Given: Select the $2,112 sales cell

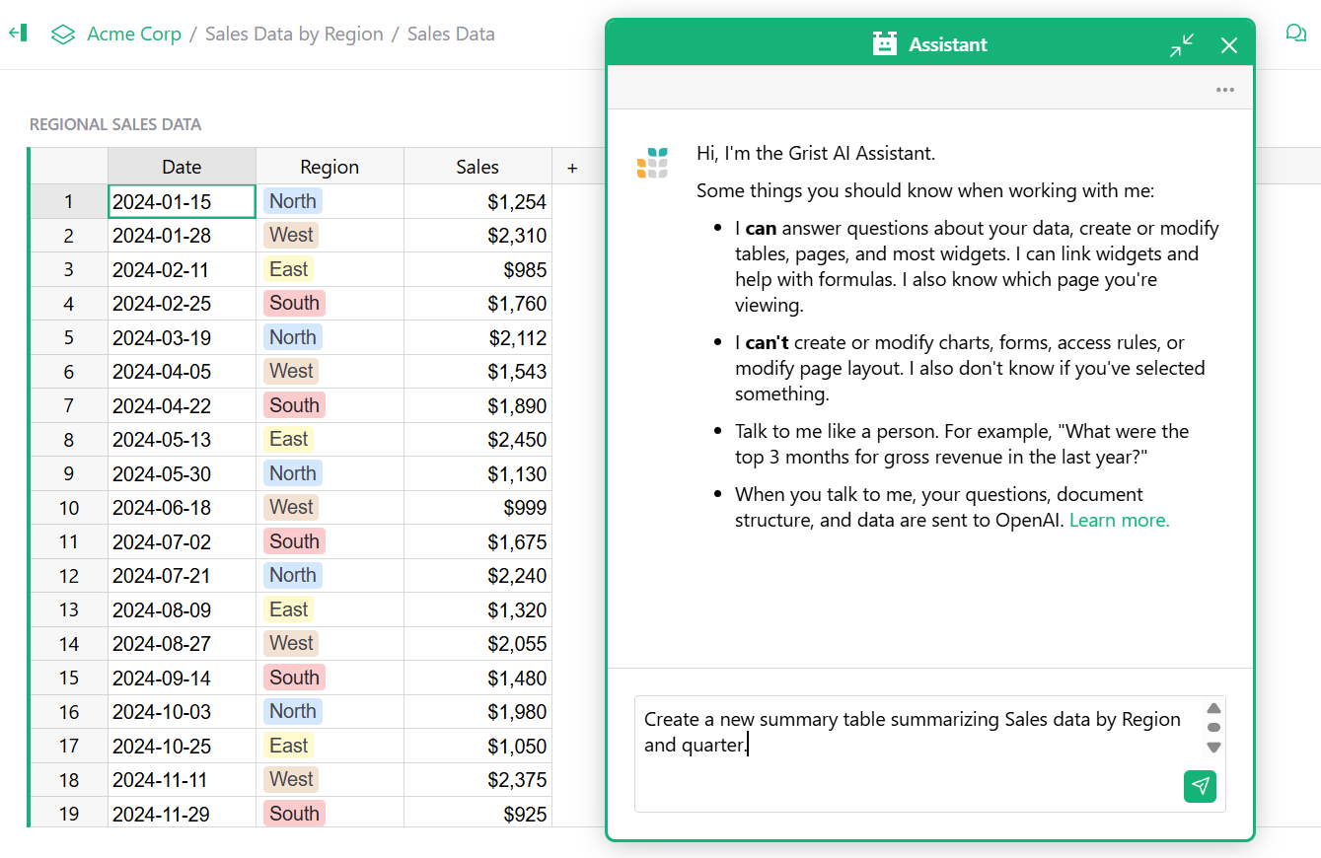Looking at the screenshot, I should coord(477,337).
